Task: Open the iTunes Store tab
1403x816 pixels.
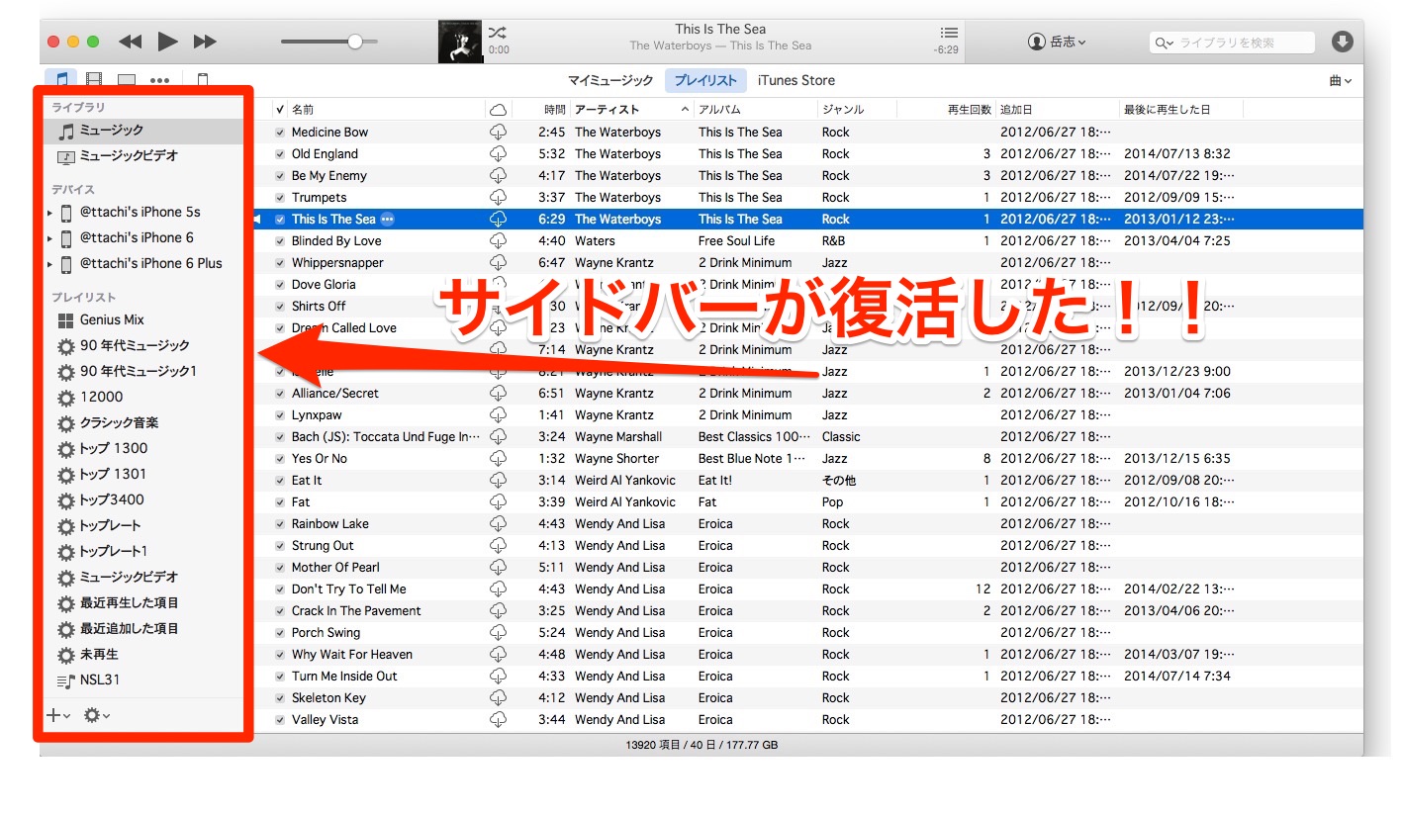Action: (x=795, y=81)
